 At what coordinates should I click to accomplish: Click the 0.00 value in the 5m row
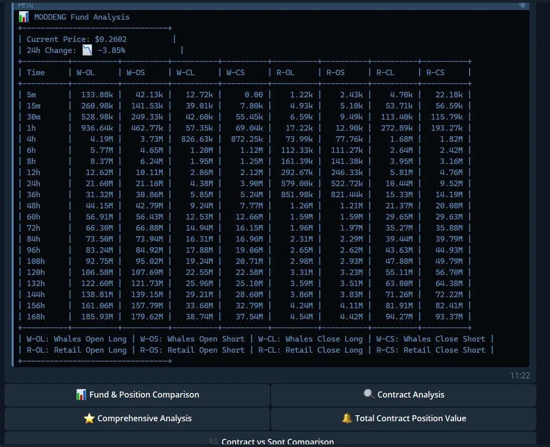(253, 94)
